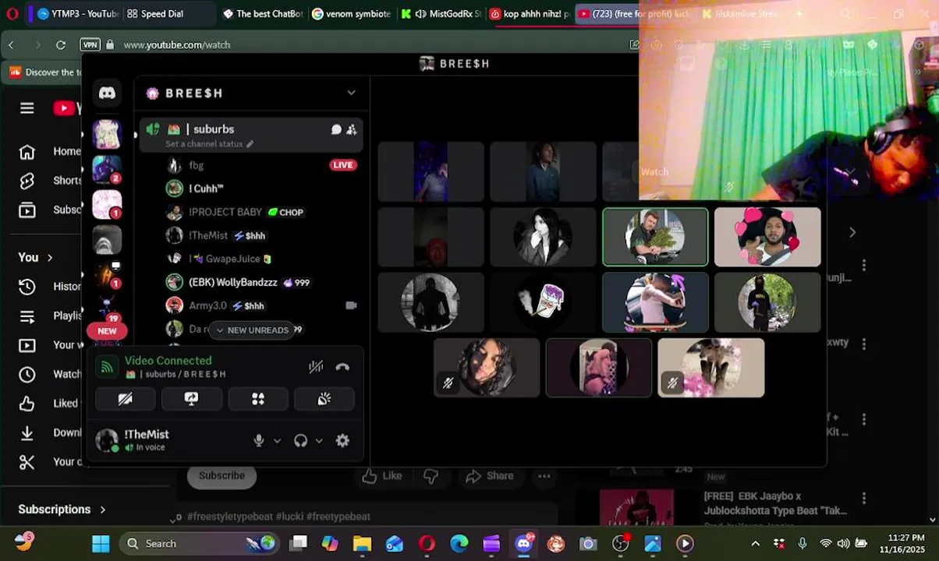Click browser address bar URL
The image size is (939, 561).
click(177, 45)
